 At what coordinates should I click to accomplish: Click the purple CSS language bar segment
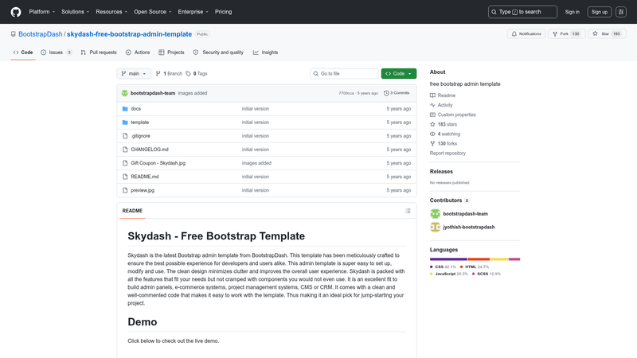(x=448, y=259)
